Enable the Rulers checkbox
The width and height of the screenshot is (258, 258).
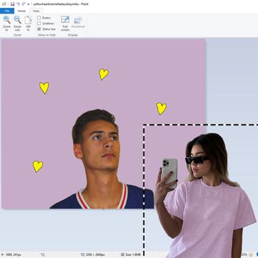(39, 18)
